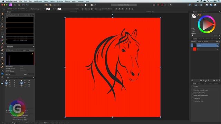
Task: Switch to the Develop persona
Action: 19,5
